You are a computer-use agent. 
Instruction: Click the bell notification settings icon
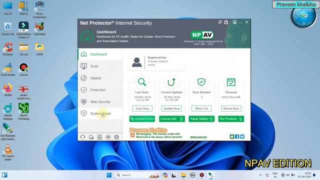tap(91, 137)
